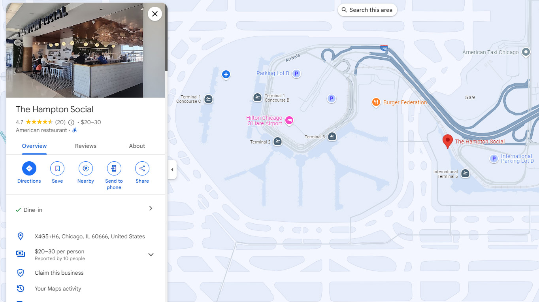Click the Terminal 1 Concourse B marker

click(258, 97)
